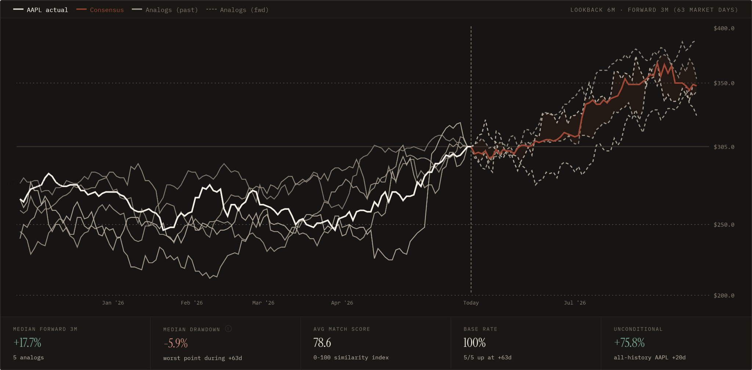Click the +17.7% median forward value

point(27,343)
